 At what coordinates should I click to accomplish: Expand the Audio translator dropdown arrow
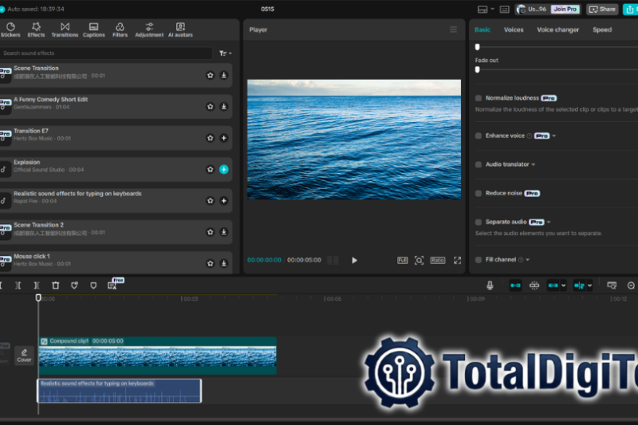pos(534,165)
